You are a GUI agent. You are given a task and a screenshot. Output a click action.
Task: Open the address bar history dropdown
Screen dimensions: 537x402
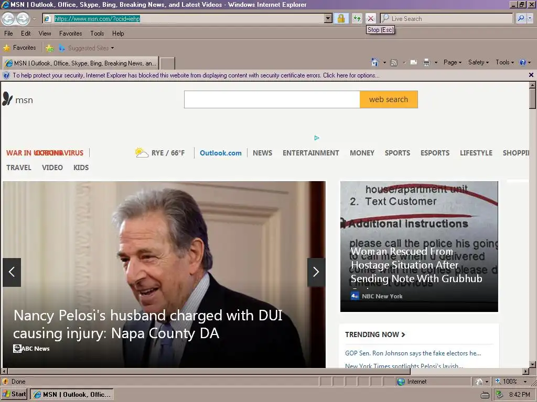(x=328, y=18)
